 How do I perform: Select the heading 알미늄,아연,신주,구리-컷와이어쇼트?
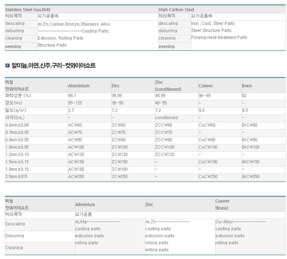53,65
